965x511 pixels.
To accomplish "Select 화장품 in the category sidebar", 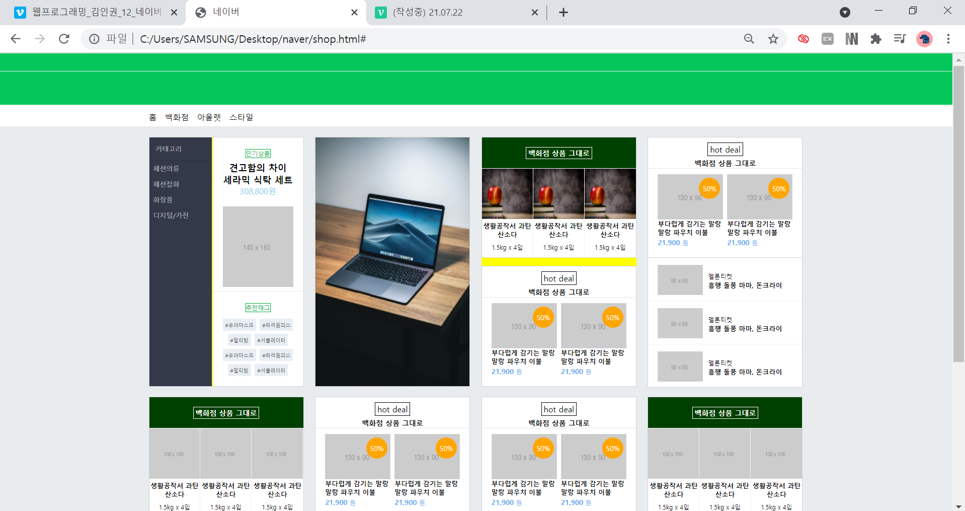I will tap(163, 200).
